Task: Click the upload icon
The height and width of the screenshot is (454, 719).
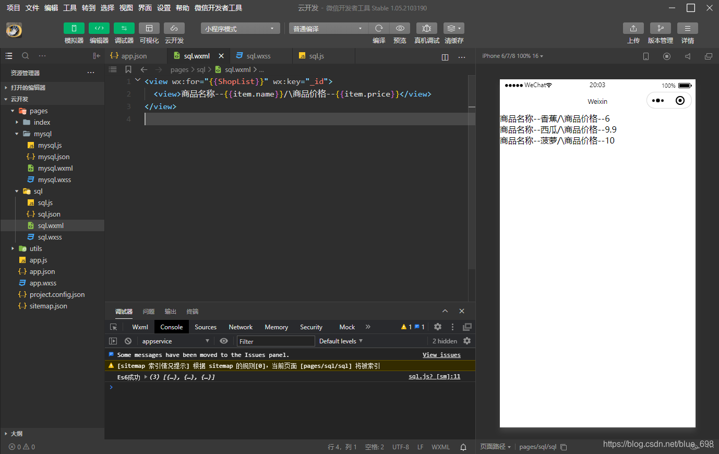Action: tap(633, 28)
